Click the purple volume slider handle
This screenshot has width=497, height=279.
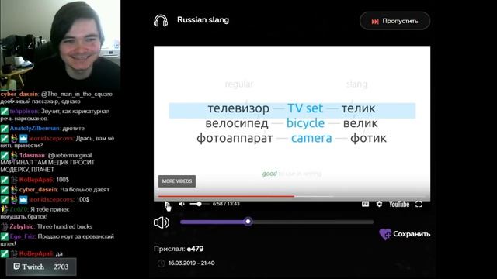(248, 222)
